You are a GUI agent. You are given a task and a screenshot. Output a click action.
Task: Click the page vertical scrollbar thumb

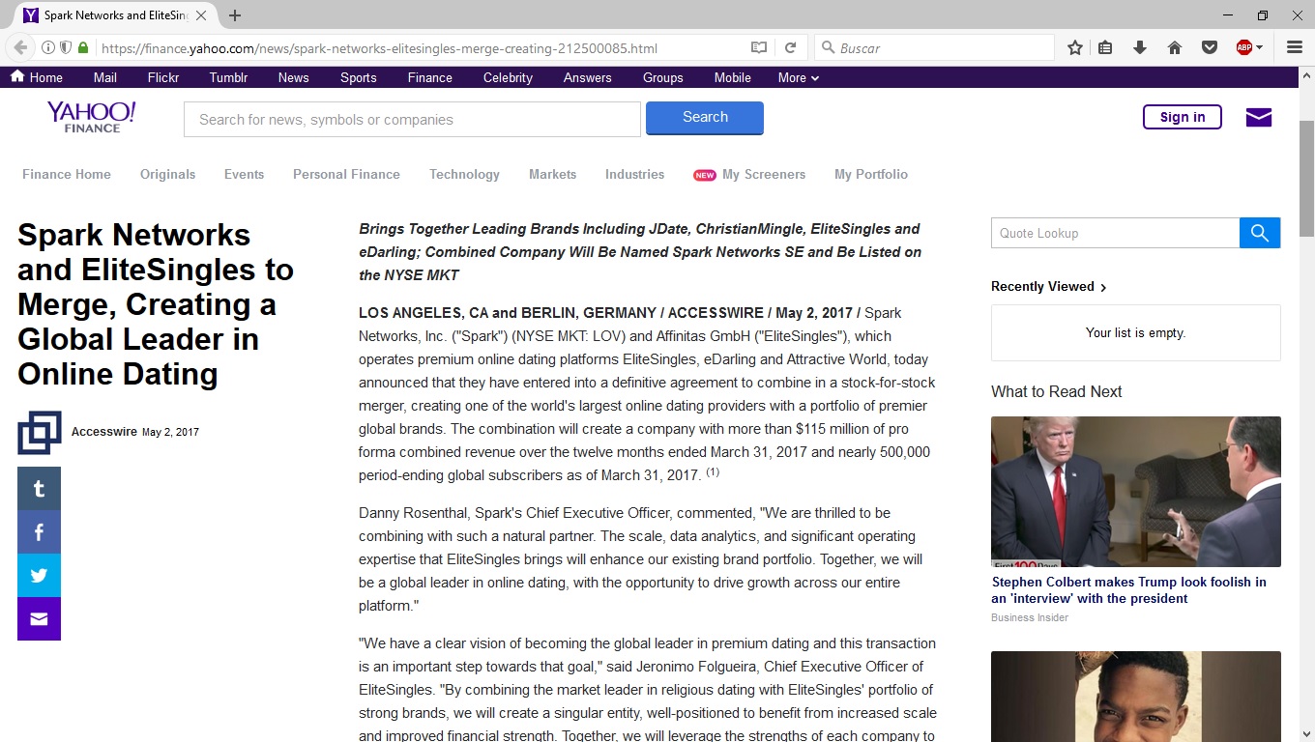click(x=1306, y=179)
